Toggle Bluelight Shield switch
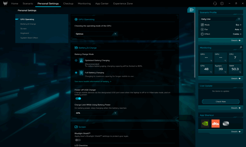Screen dimensions: 246x147 [78, 140]
